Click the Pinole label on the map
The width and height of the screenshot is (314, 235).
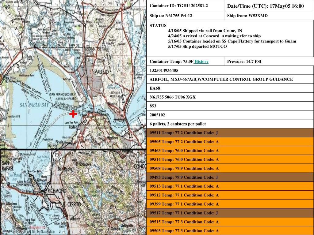tap(59, 142)
